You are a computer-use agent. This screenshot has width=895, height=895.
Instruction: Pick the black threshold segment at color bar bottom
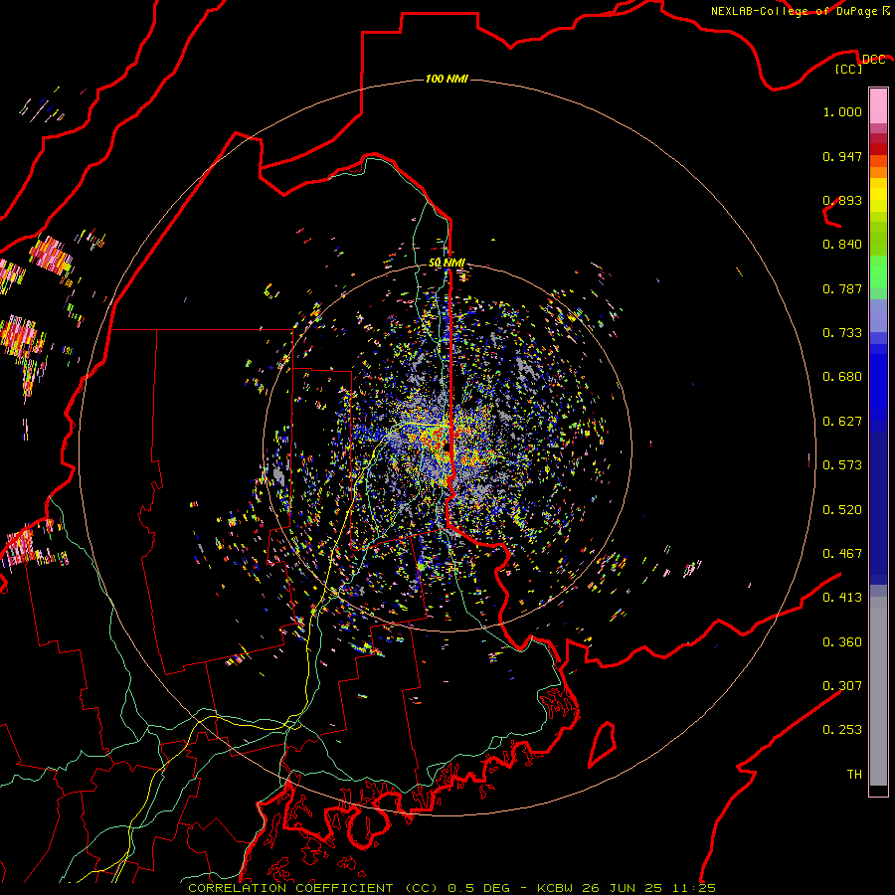coord(878,791)
